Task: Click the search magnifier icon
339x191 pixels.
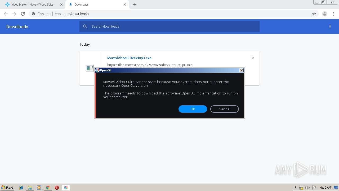Action: (x=85, y=27)
